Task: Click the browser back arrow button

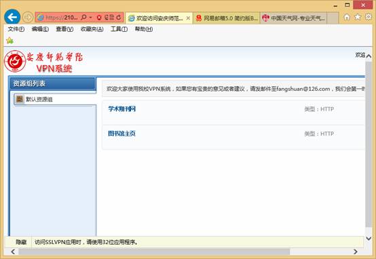Action: tap(12, 17)
